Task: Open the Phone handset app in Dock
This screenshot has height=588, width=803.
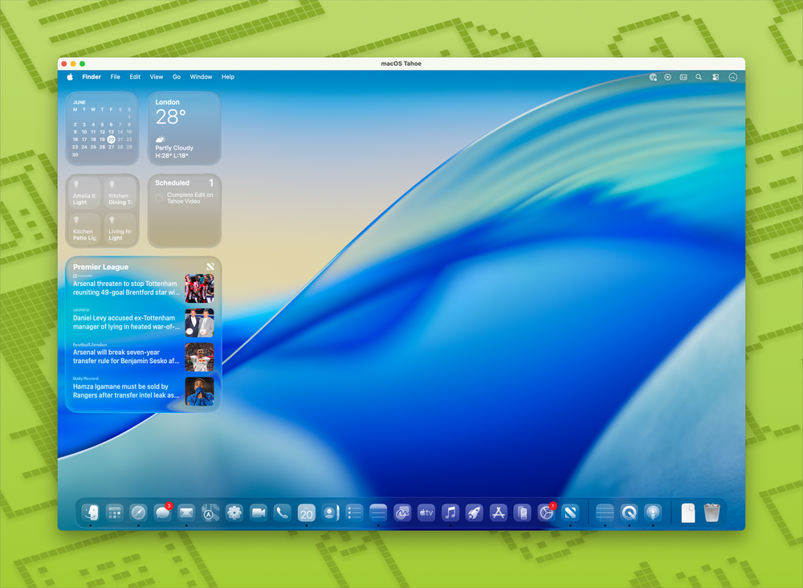Action: tap(282, 512)
